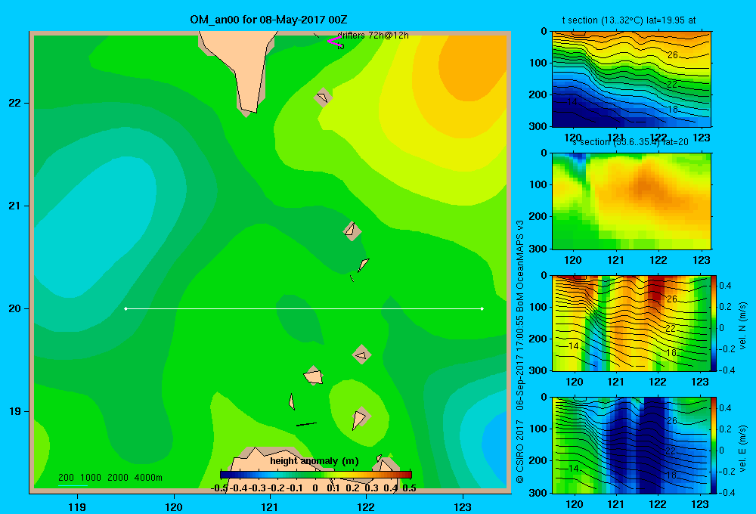Screen dimensions: 756x514
Task: Click the "-0.5" tick on height anomaly colorbar
Action: tap(220, 488)
